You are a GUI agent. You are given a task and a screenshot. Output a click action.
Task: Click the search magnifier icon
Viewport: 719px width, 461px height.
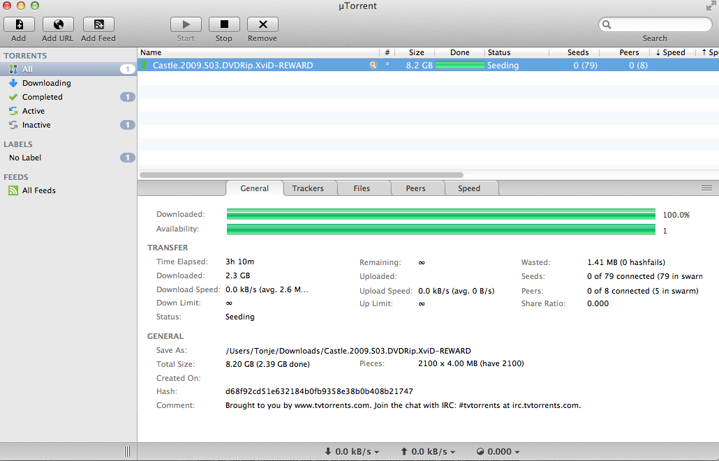tap(607, 24)
